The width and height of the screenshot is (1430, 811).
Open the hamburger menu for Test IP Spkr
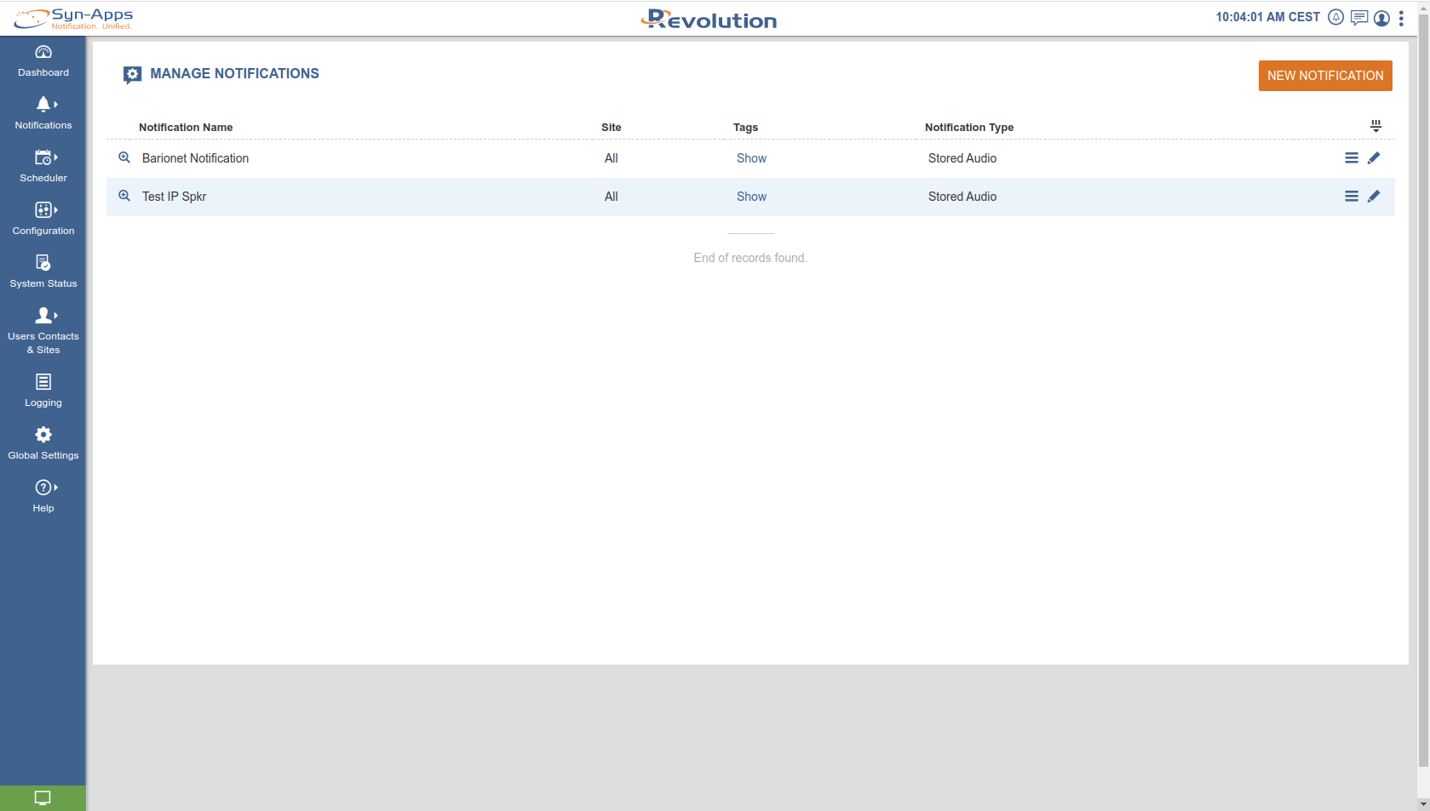pos(1351,197)
